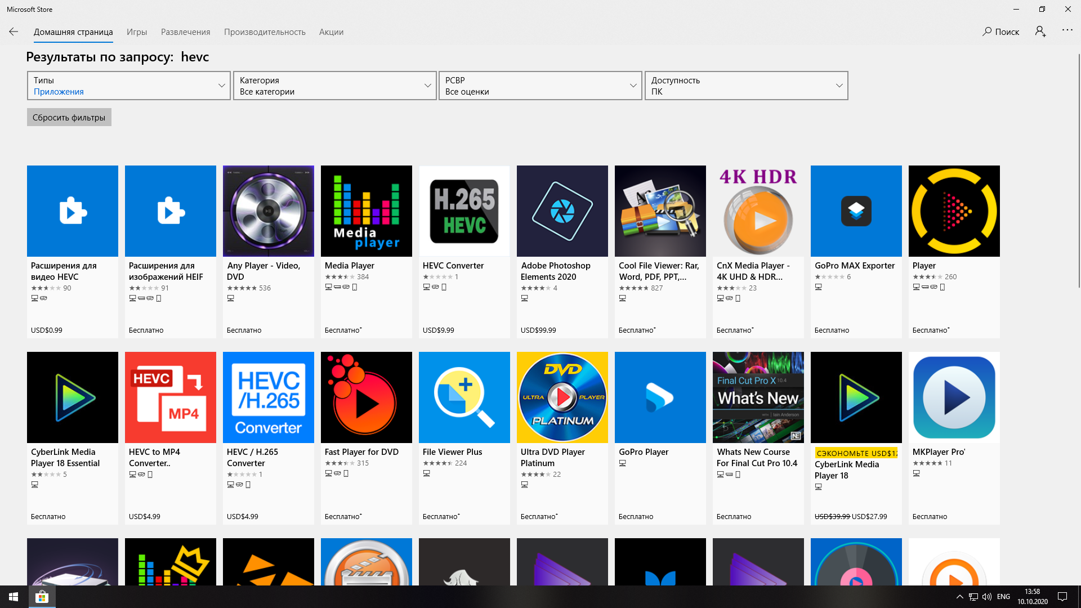Switch to the Производительность tab
The image size is (1081, 608).
(x=265, y=32)
